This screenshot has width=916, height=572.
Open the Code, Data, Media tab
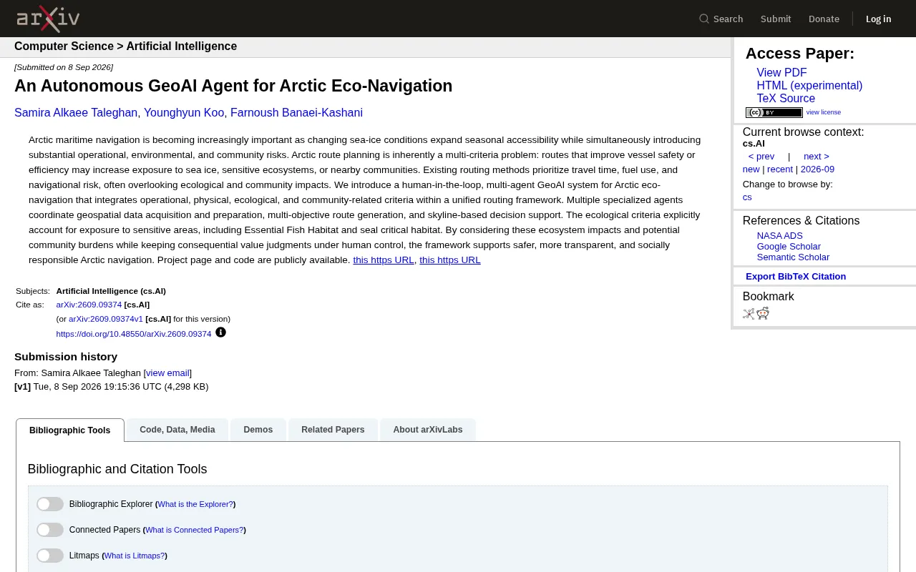[177, 430]
